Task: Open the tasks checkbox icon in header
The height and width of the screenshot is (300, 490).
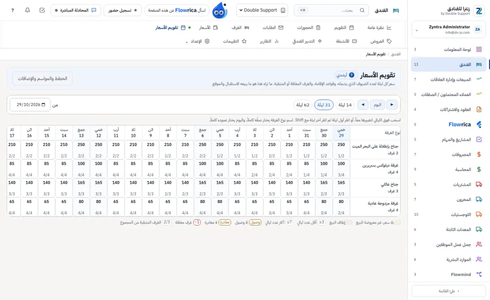Action: pos(42,10)
